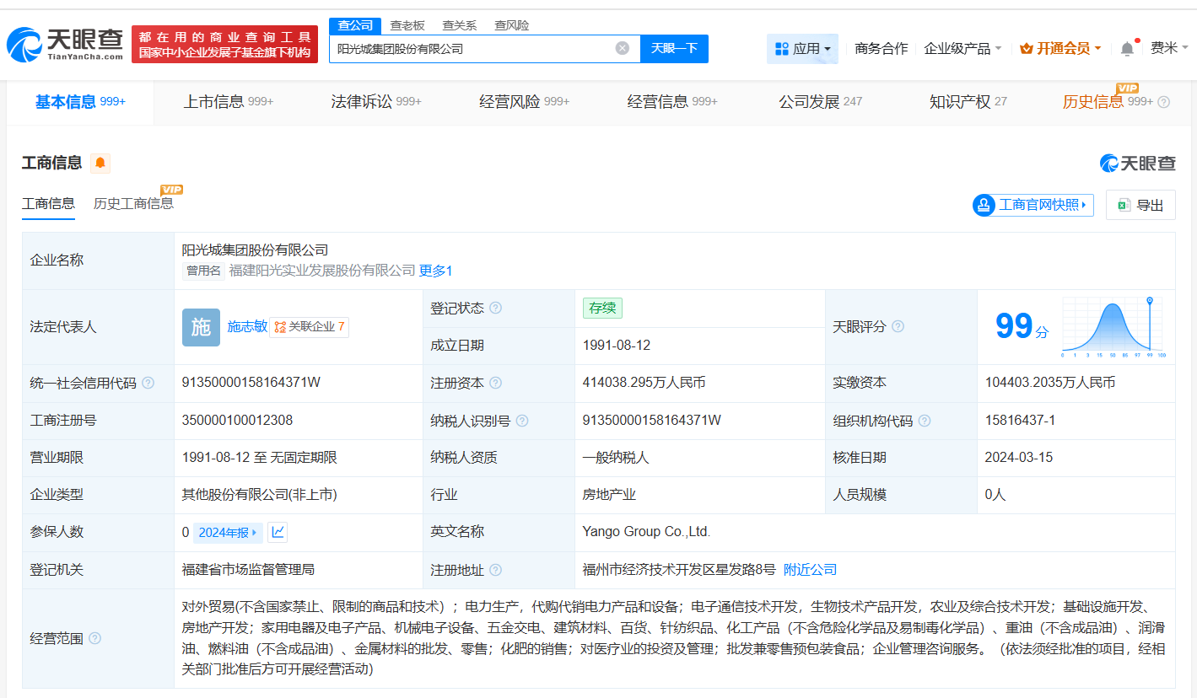Expand the 开通会员 dropdown

click(x=1060, y=48)
